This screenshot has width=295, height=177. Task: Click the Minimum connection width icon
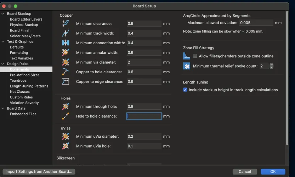[x=66, y=43]
